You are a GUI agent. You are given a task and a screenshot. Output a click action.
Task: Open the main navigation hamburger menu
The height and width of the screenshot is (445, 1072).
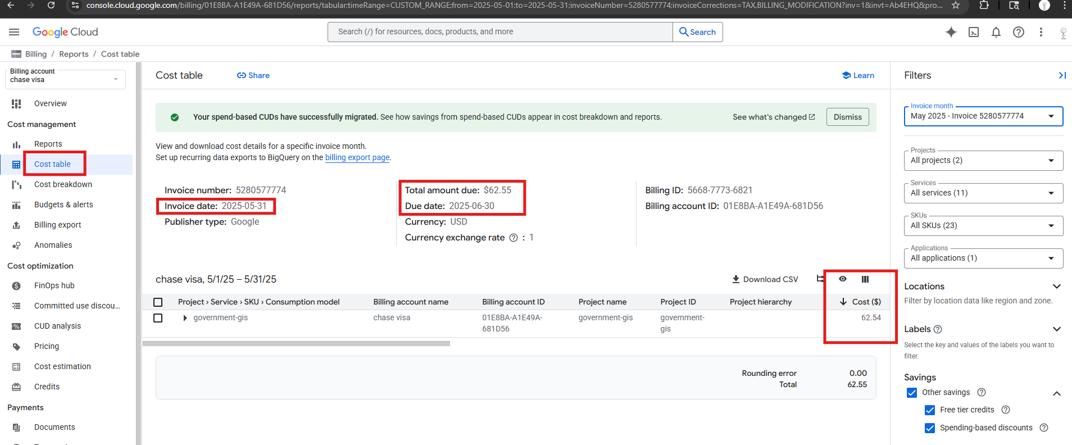pyautogui.click(x=14, y=32)
